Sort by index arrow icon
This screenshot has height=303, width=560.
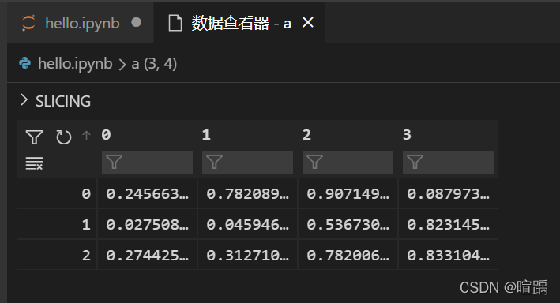pos(86,135)
